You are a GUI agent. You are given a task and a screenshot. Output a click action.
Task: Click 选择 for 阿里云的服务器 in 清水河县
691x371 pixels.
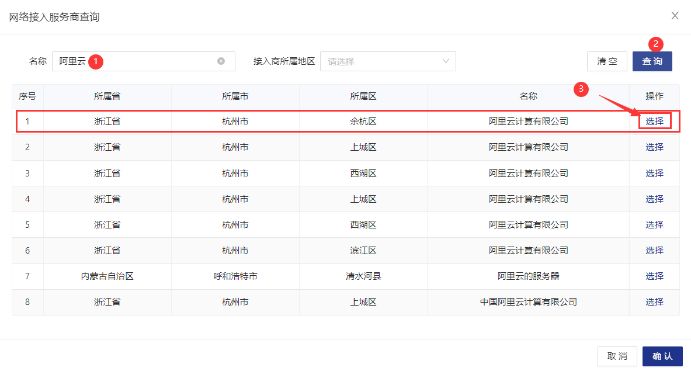[x=654, y=276]
